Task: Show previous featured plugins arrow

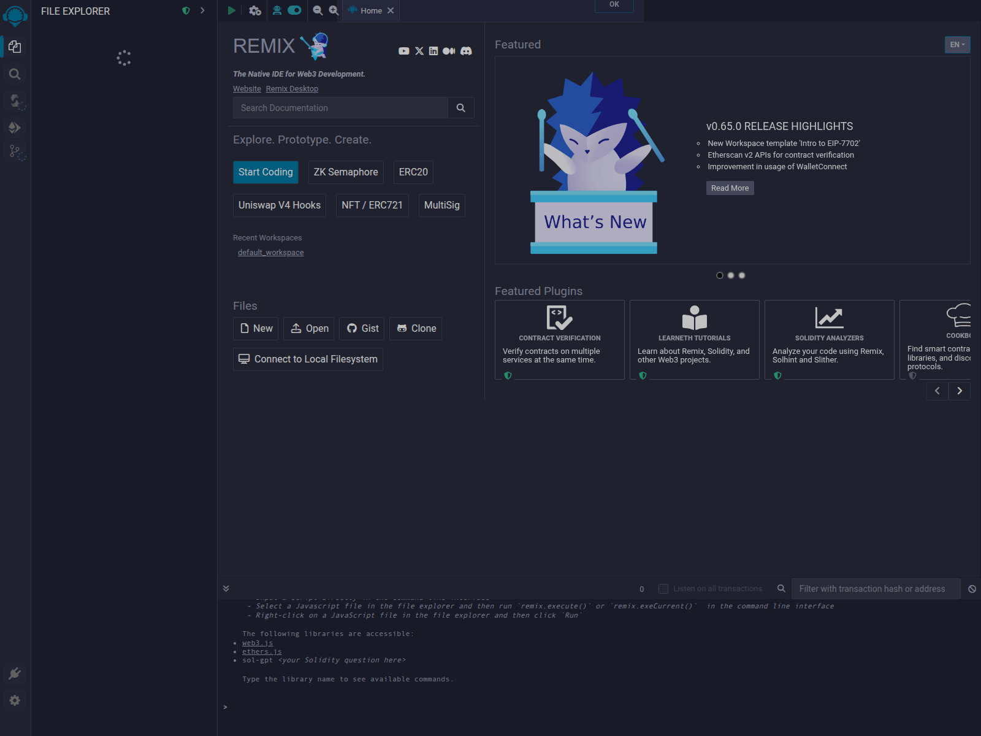Action: (x=937, y=391)
